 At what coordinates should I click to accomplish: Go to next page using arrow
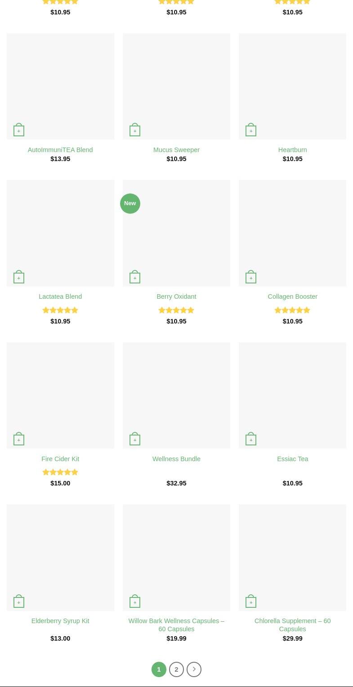click(x=194, y=669)
